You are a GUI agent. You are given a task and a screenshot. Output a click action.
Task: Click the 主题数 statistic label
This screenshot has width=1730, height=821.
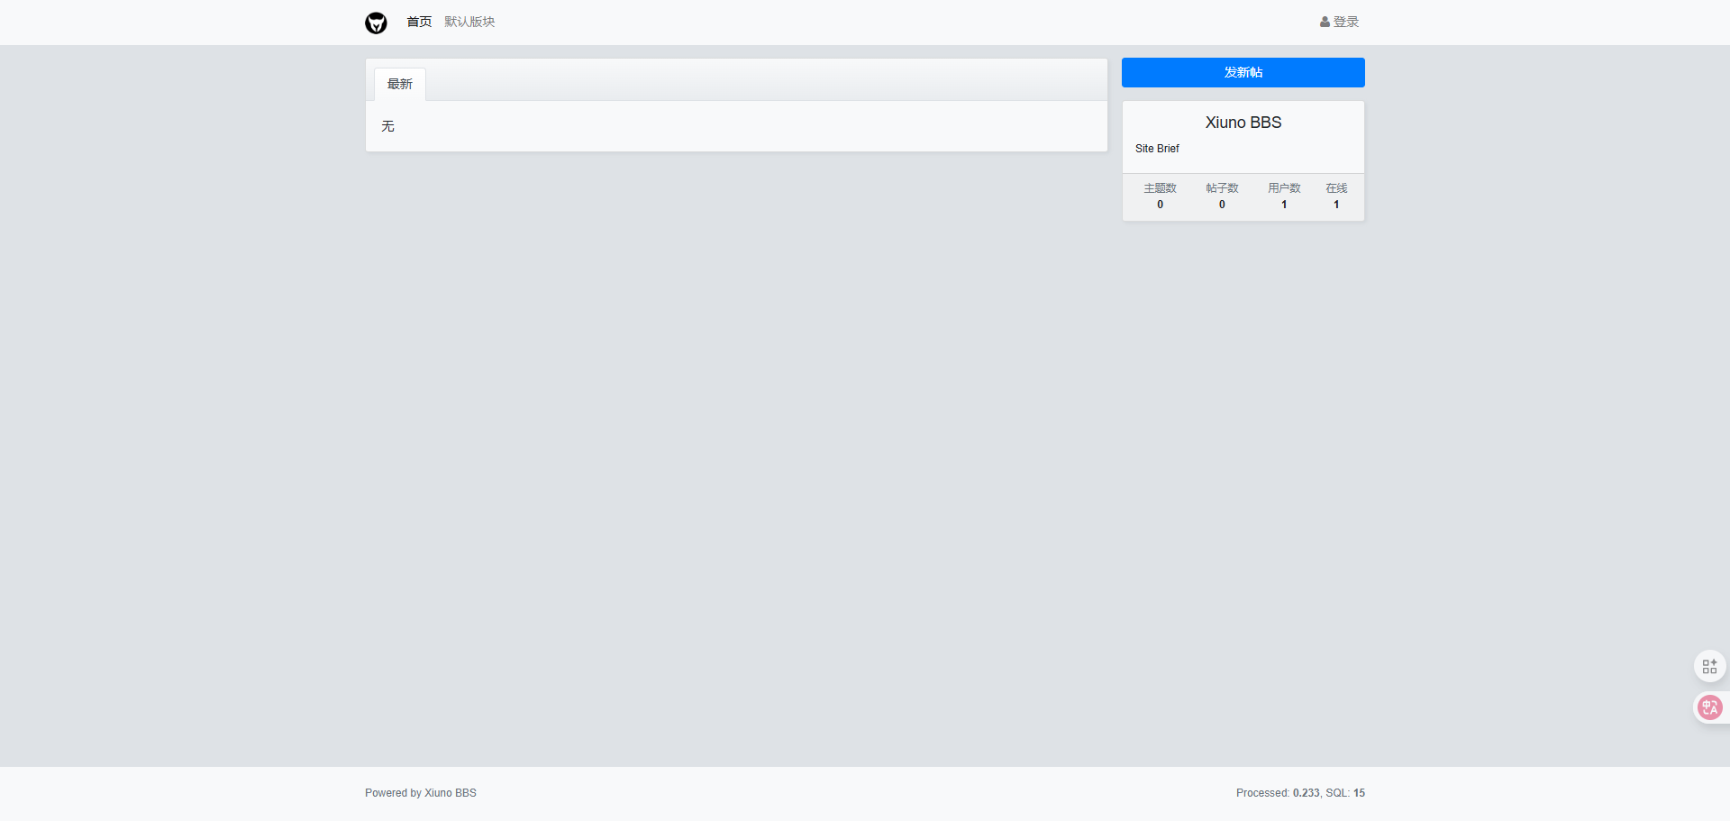pyautogui.click(x=1160, y=188)
